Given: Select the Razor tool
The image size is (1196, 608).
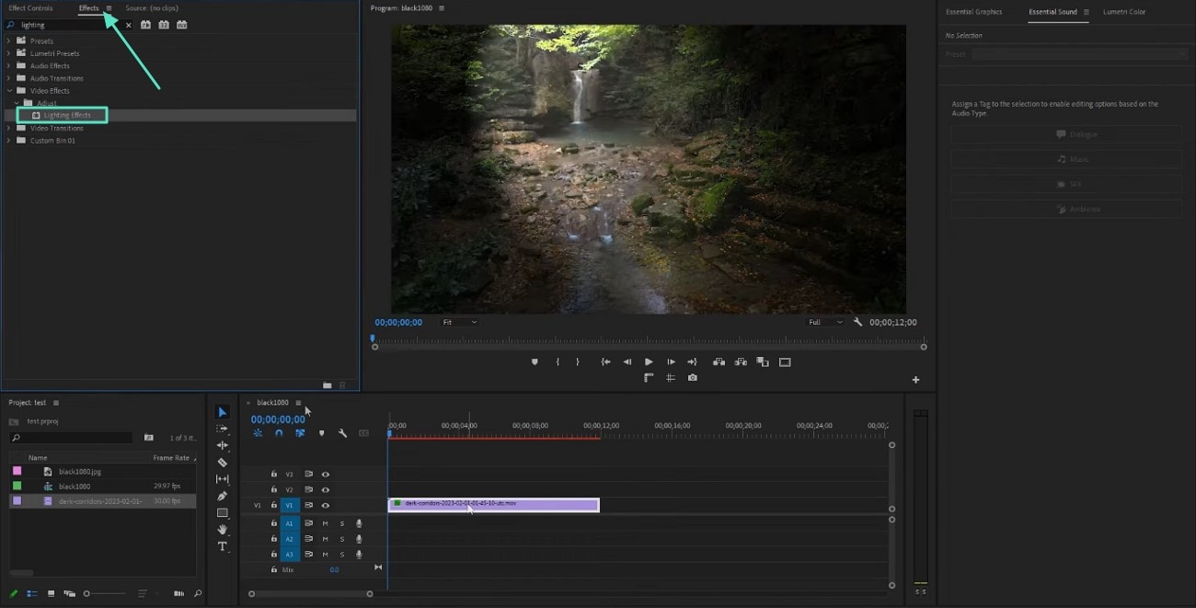Looking at the screenshot, I should tap(222, 463).
